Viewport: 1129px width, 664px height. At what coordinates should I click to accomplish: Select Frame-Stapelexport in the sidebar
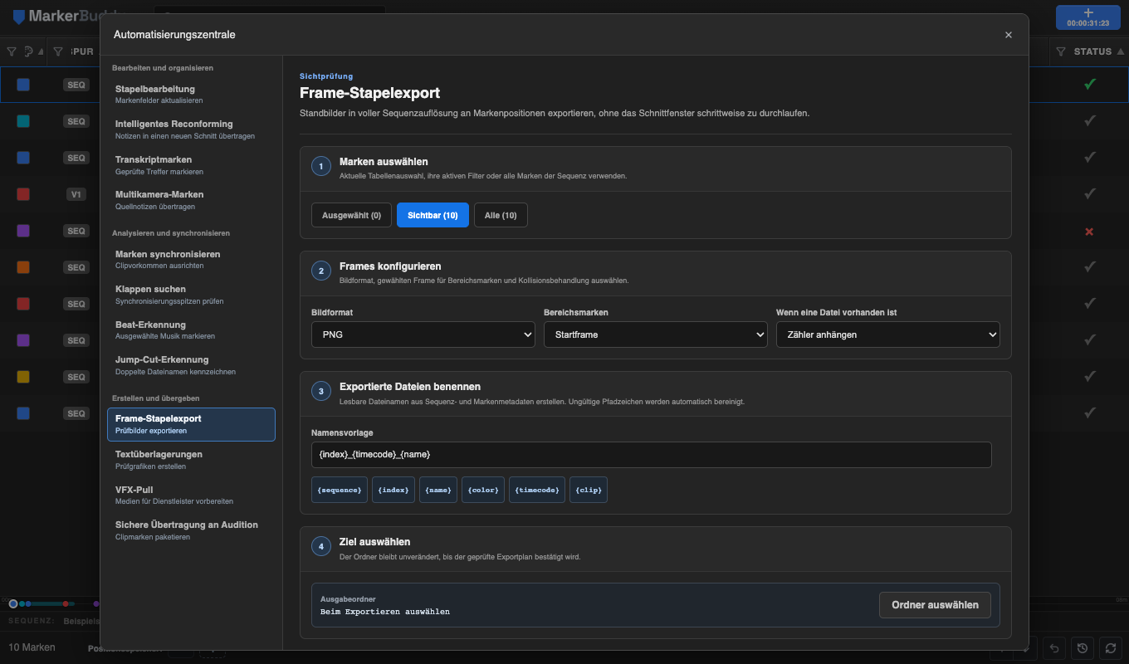pyautogui.click(x=191, y=424)
